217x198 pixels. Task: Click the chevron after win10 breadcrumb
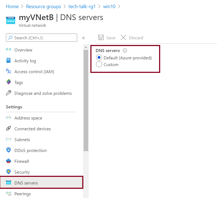coord(119,7)
